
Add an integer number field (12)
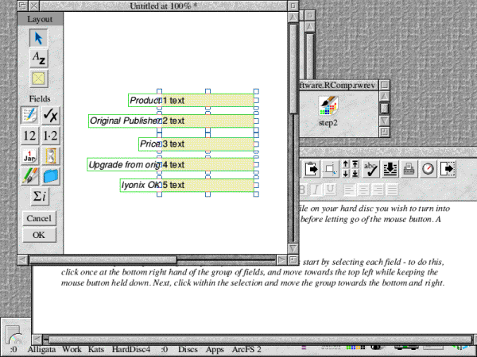coord(29,136)
